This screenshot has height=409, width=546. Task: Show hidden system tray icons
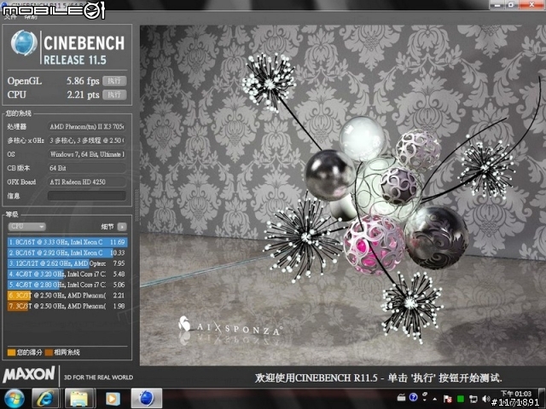click(435, 399)
